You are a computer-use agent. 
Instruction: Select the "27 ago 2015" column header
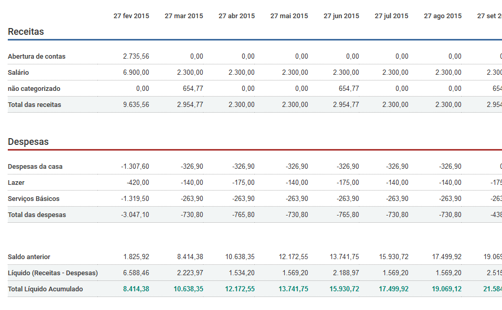(443, 16)
